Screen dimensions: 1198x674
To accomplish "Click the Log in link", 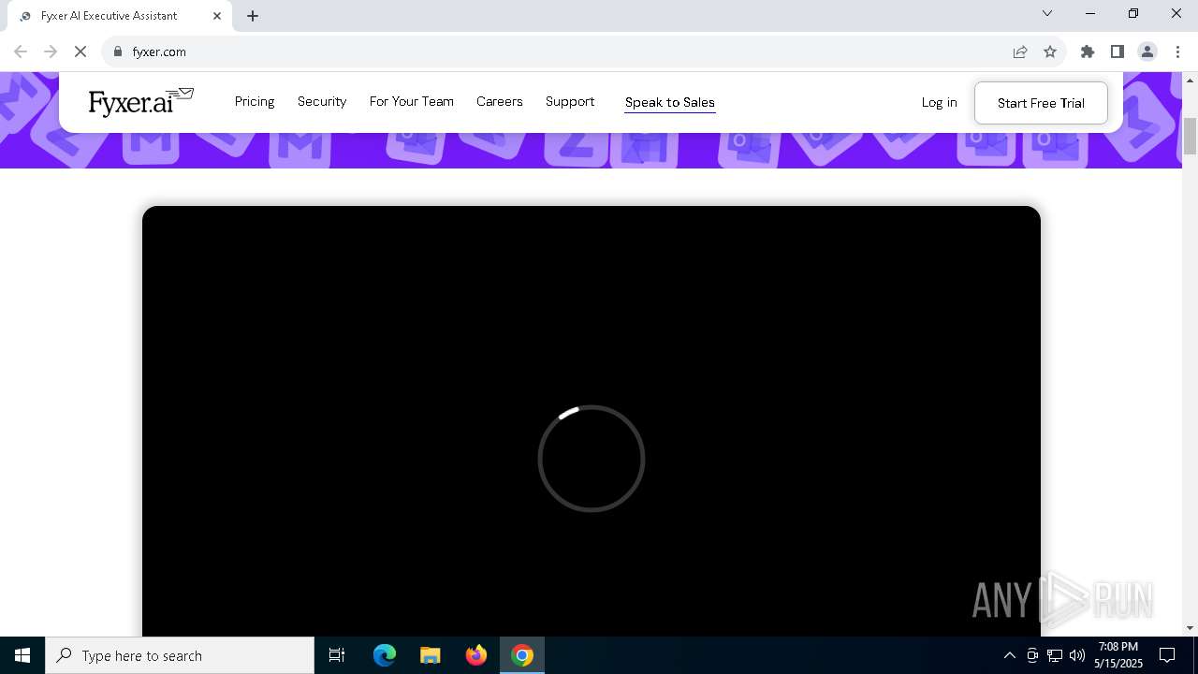I will pyautogui.click(x=940, y=102).
